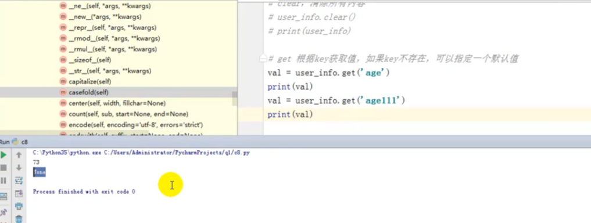Click the 'age111' string literal
The image size is (591, 223).
[381, 100]
